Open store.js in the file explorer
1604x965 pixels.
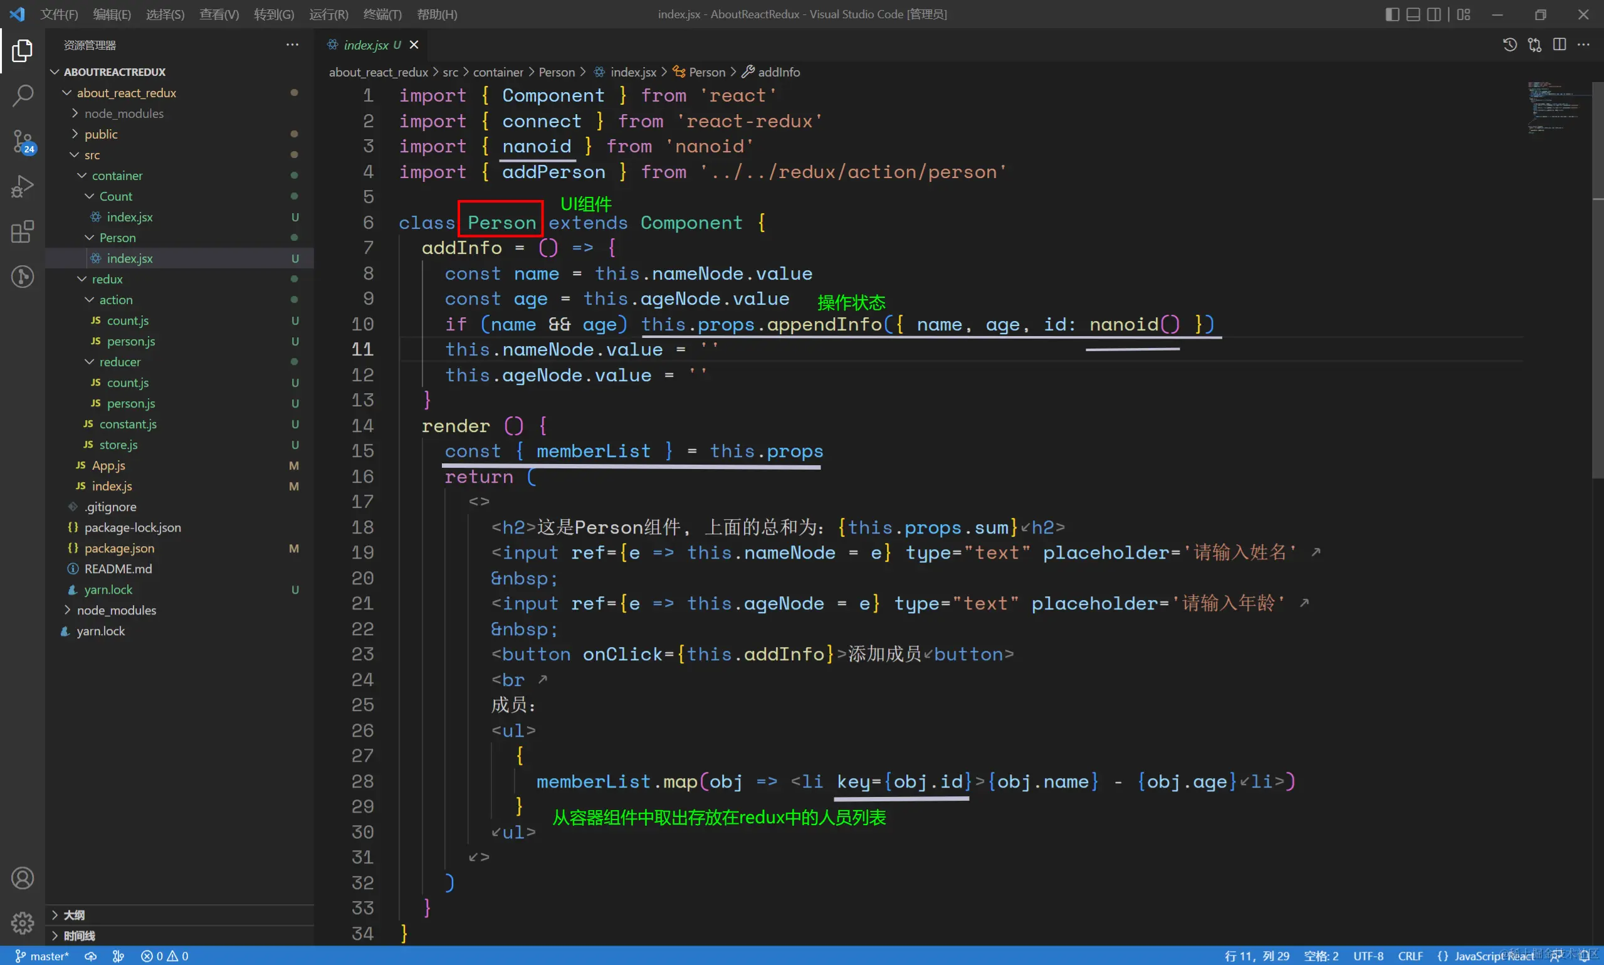118,445
